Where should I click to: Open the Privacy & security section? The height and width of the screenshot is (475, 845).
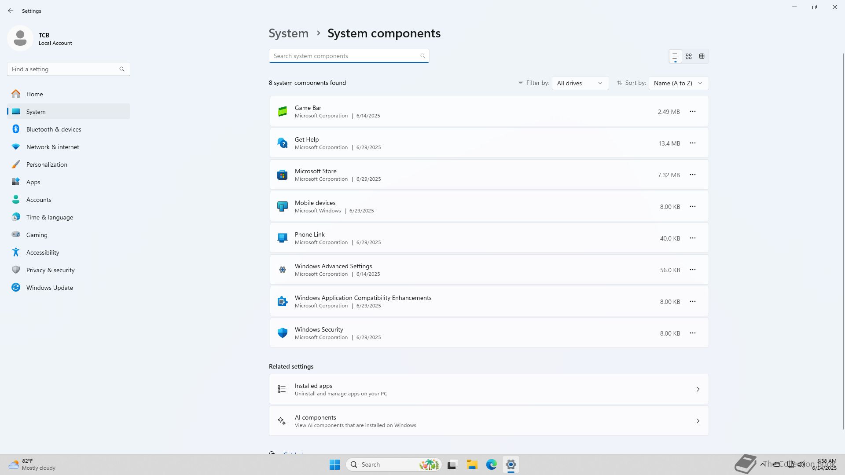50,270
